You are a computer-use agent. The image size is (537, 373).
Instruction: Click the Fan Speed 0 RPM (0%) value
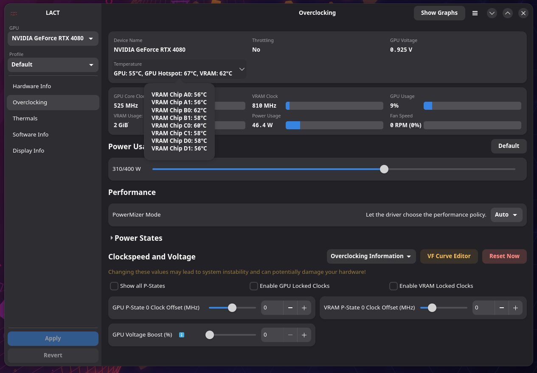pyautogui.click(x=406, y=125)
